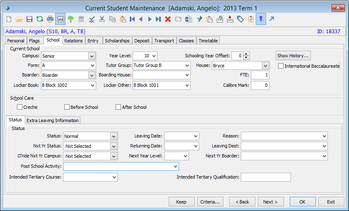Click the Intended Tertiary Qualification field
The image size is (349, 211).
(x=266, y=177)
